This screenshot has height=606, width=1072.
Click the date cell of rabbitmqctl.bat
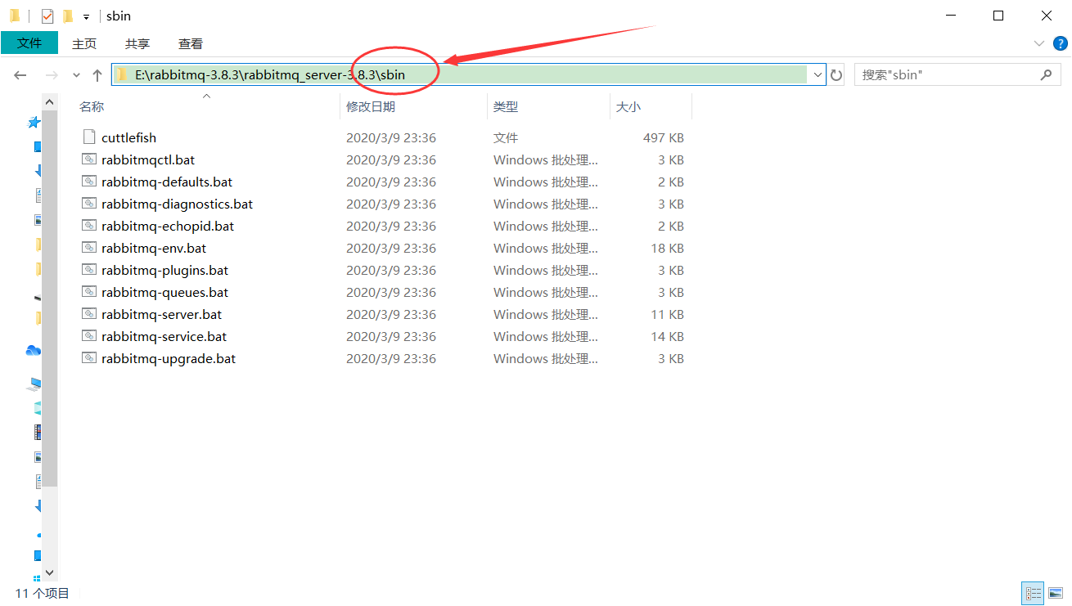click(x=391, y=159)
